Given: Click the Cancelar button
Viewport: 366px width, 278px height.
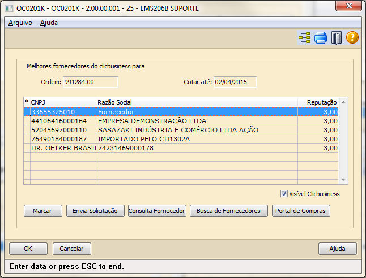Looking at the screenshot, I should pyautogui.click(x=72, y=249).
